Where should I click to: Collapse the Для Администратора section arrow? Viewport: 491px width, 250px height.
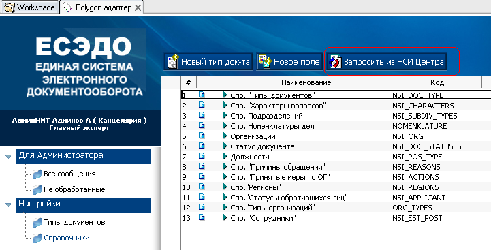(x=8, y=156)
